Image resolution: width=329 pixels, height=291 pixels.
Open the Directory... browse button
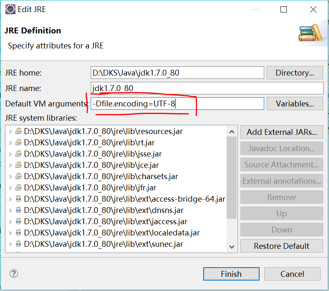point(295,73)
